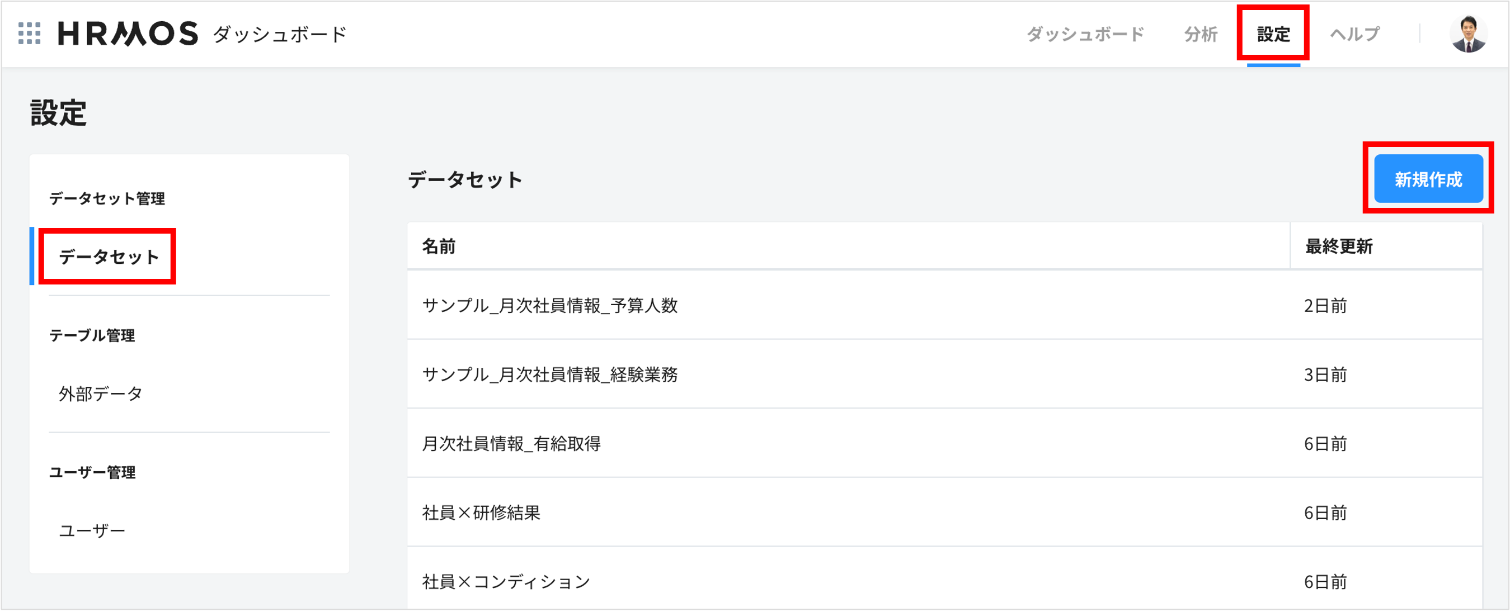
Task: Click the ダッシュボード product title text
Action: click(280, 34)
